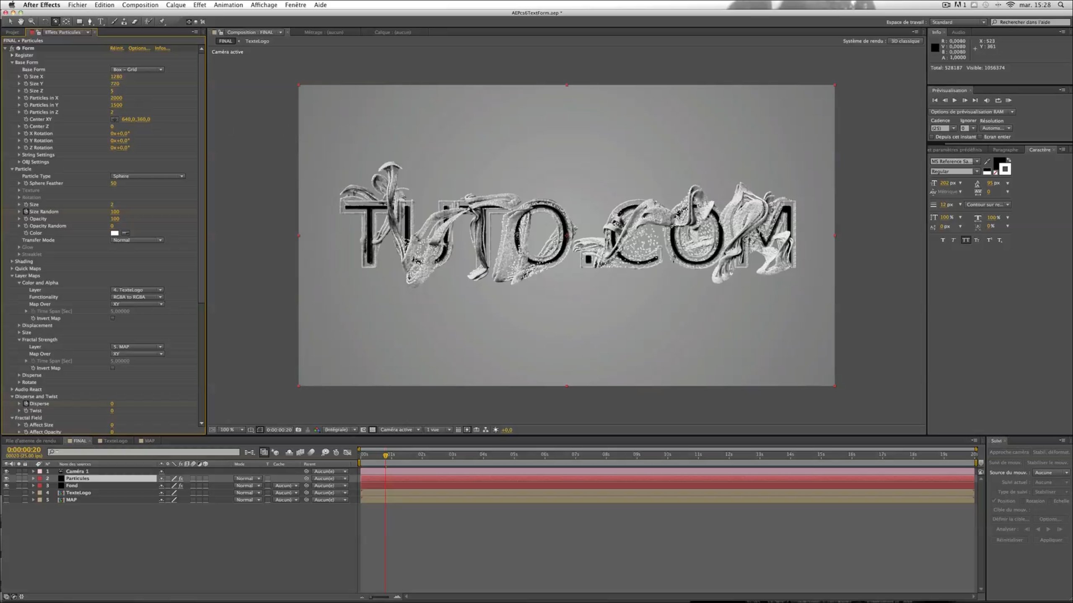Open the Composition menu
Viewport: 1073px width, 603px height.
[140, 5]
